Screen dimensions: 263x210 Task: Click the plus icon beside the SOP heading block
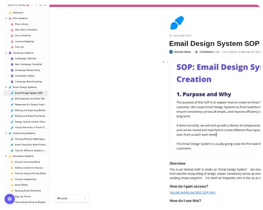(164, 62)
